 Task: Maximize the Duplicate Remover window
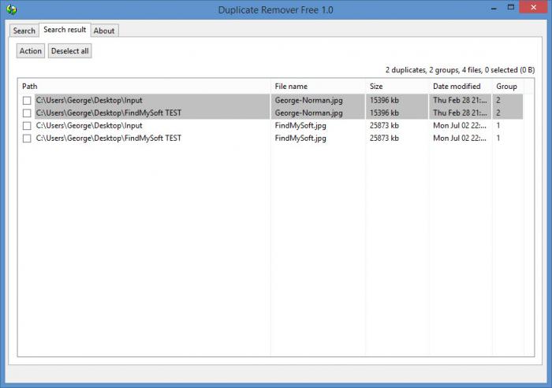(513, 9)
